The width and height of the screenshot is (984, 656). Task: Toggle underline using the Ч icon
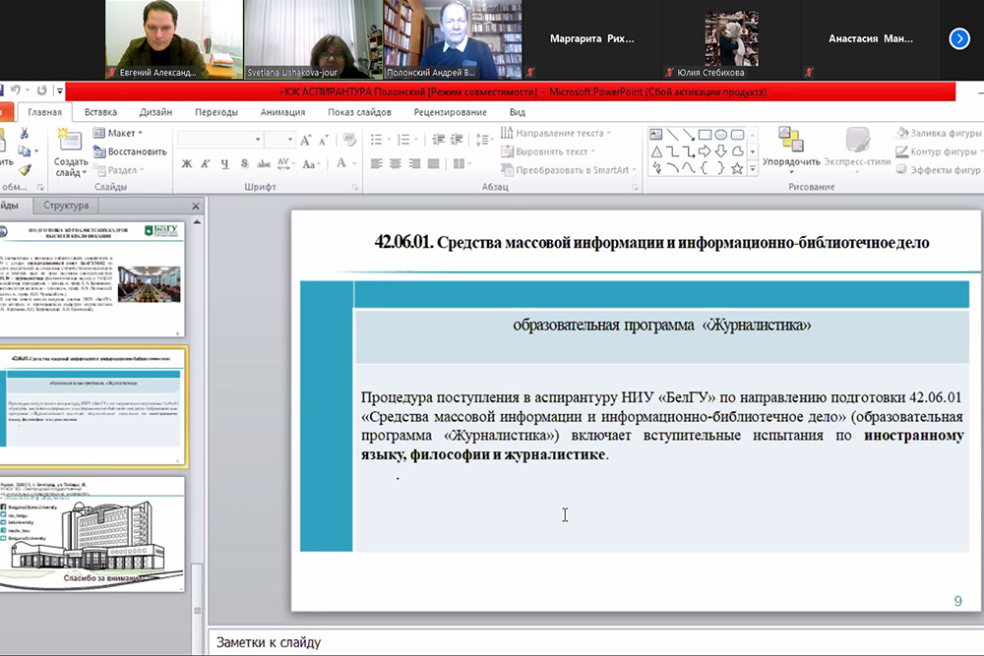coord(225,164)
